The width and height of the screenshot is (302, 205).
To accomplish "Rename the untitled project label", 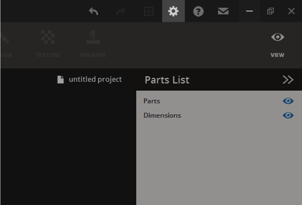I will pyautogui.click(x=95, y=79).
